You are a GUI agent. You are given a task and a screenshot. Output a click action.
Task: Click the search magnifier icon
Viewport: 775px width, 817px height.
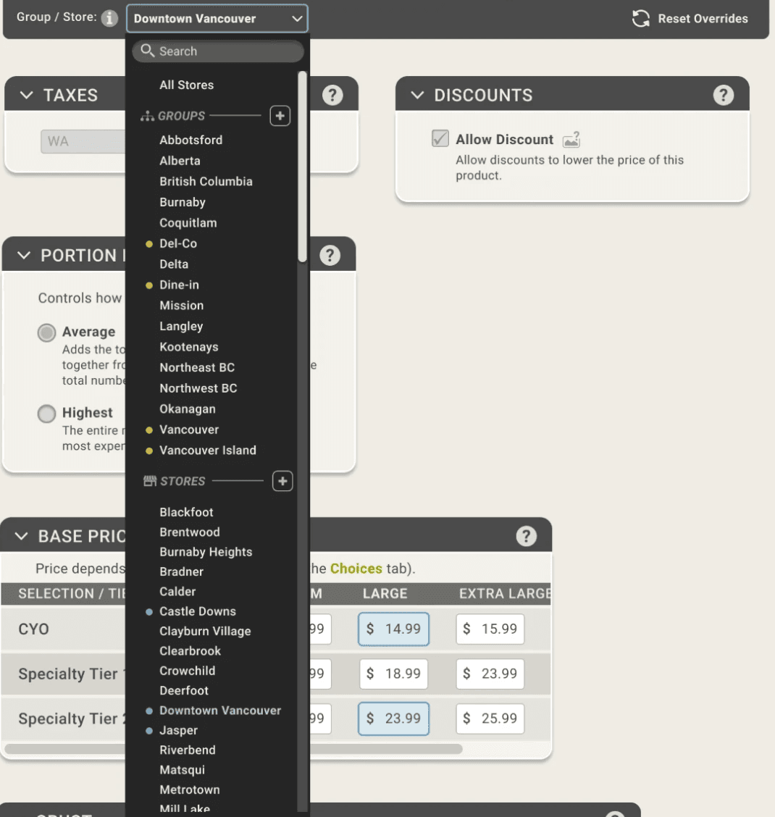[x=148, y=51]
